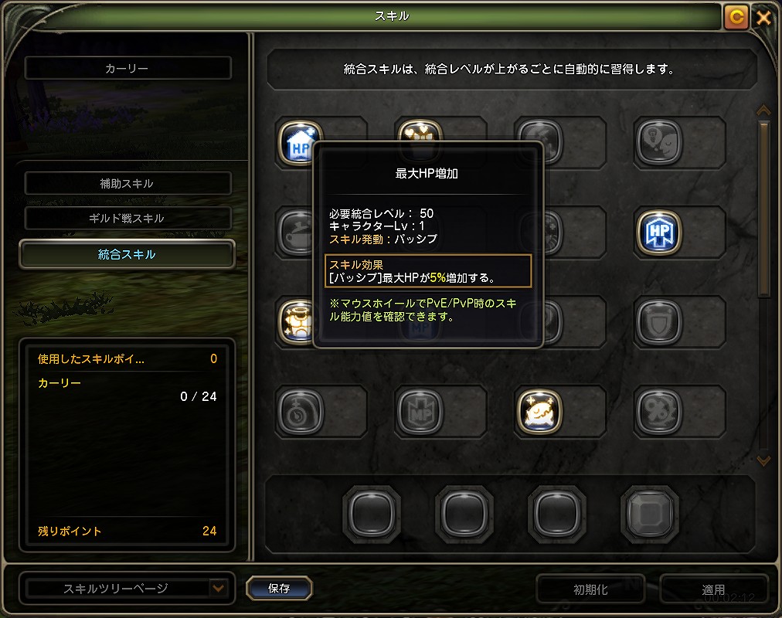Click the 保存 save button

(x=279, y=588)
